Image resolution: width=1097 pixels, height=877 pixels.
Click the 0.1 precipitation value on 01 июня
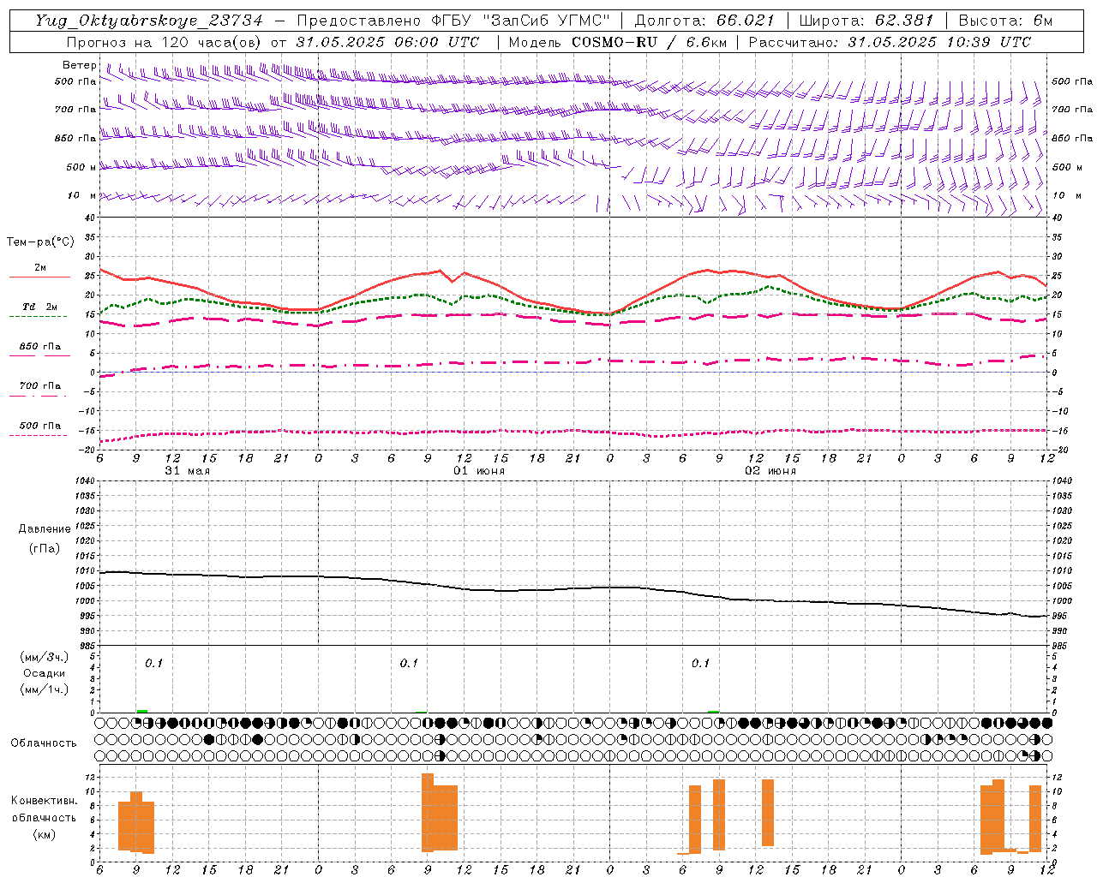409,663
